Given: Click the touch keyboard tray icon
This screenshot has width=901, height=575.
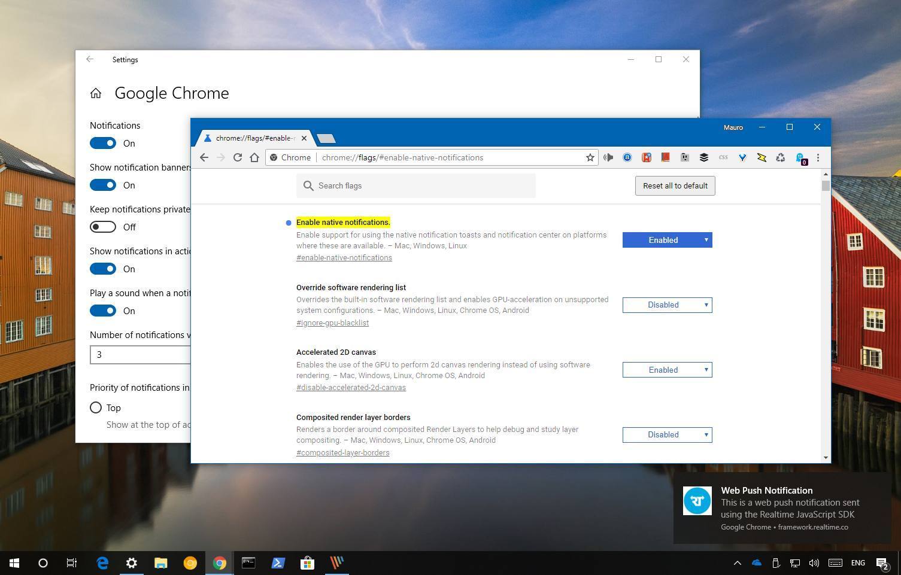Looking at the screenshot, I should click(836, 563).
